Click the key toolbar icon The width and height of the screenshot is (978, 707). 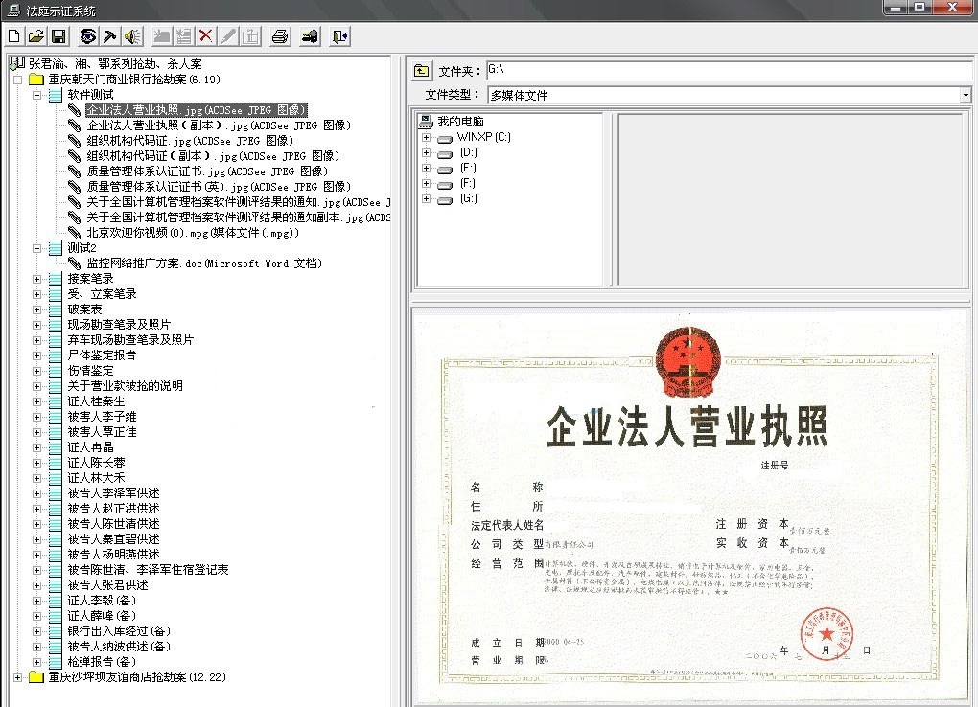pos(309,36)
